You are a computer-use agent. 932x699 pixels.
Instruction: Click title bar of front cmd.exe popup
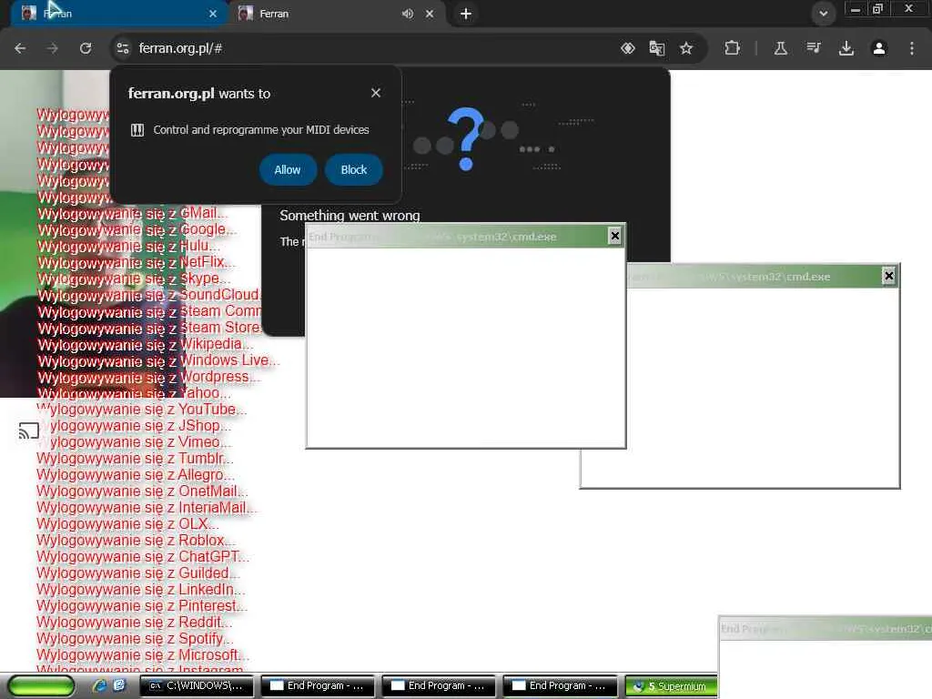tap(457, 237)
